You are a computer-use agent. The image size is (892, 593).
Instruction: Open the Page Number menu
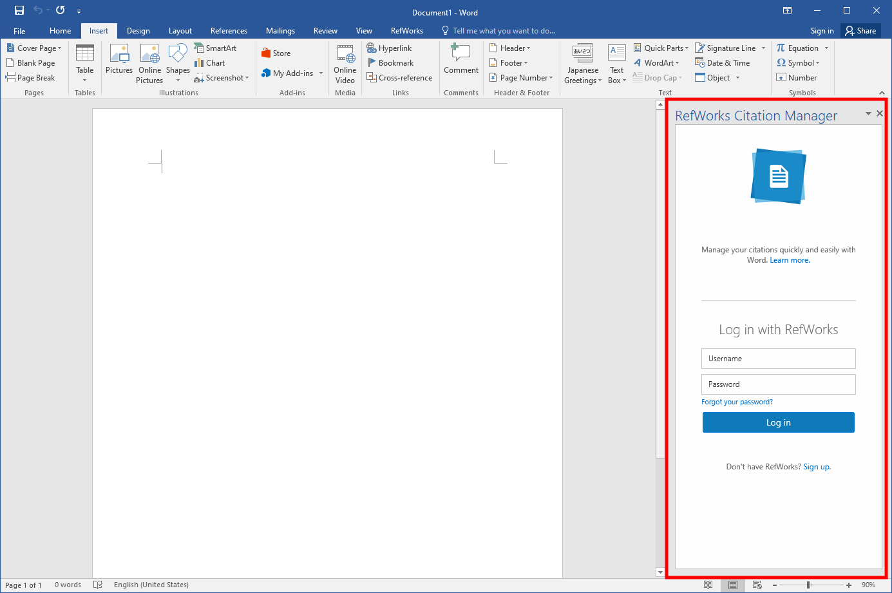pyautogui.click(x=520, y=78)
